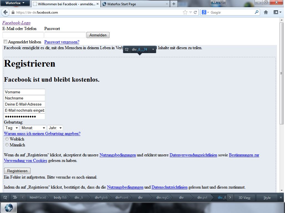Open the 3D View button
The height and width of the screenshot is (213, 285).
pyautogui.click(x=244, y=197)
